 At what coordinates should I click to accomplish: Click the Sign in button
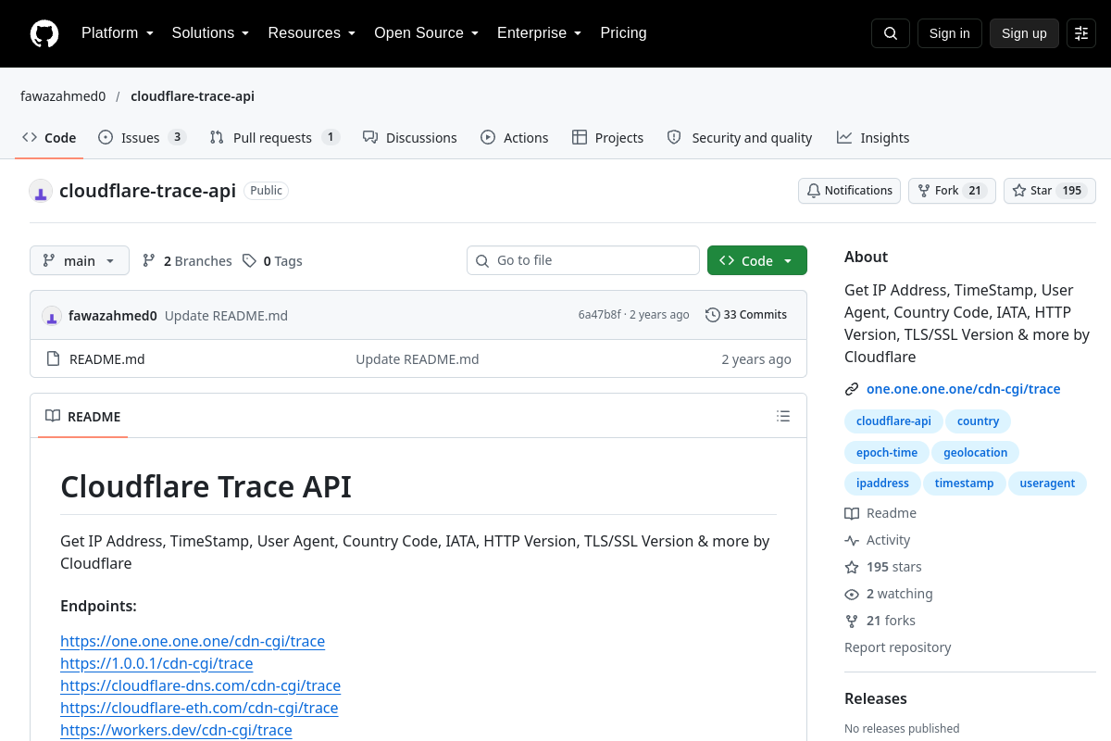pos(949,33)
